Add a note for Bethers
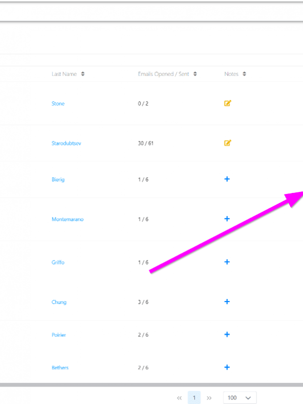 [227, 368]
